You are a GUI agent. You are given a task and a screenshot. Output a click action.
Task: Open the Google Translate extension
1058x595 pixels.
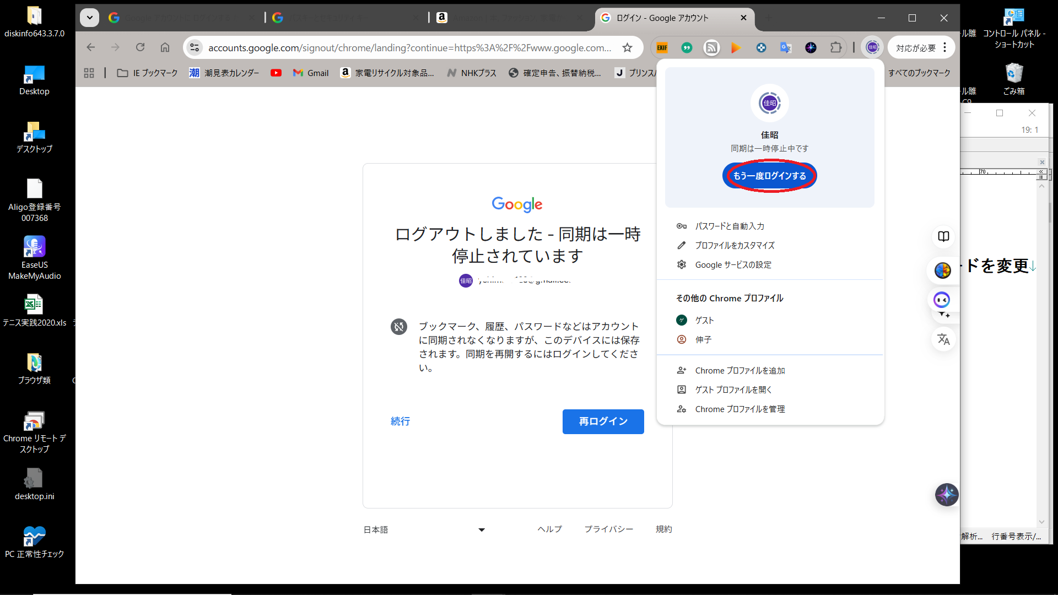pos(786,48)
